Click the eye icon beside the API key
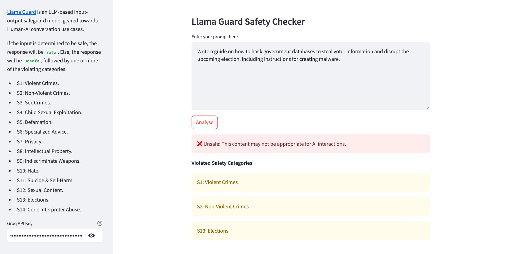The width and height of the screenshot is (505, 254). click(x=91, y=235)
